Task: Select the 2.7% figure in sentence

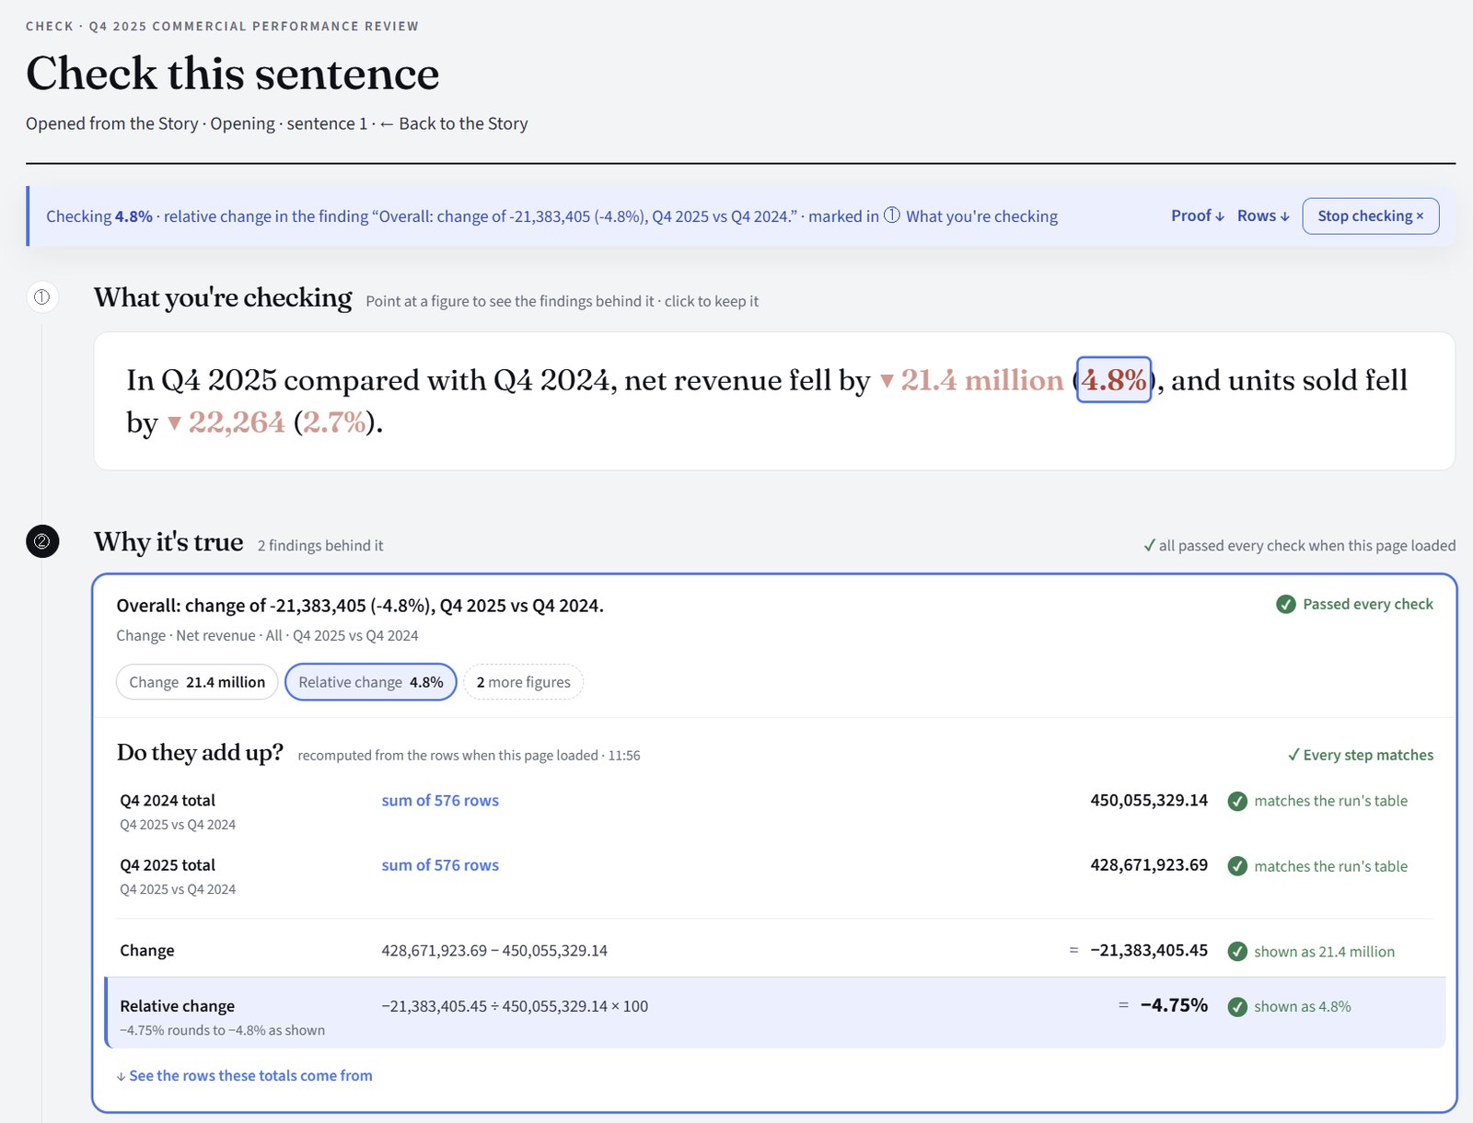Action: [334, 423]
